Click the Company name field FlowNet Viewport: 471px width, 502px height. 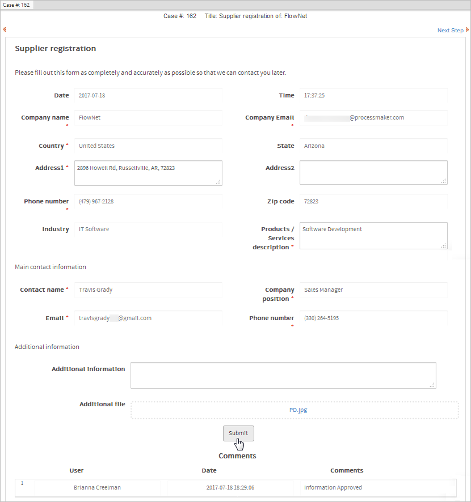(148, 118)
